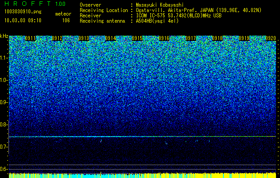Click the meteor echo streak near 0914

click(101, 141)
